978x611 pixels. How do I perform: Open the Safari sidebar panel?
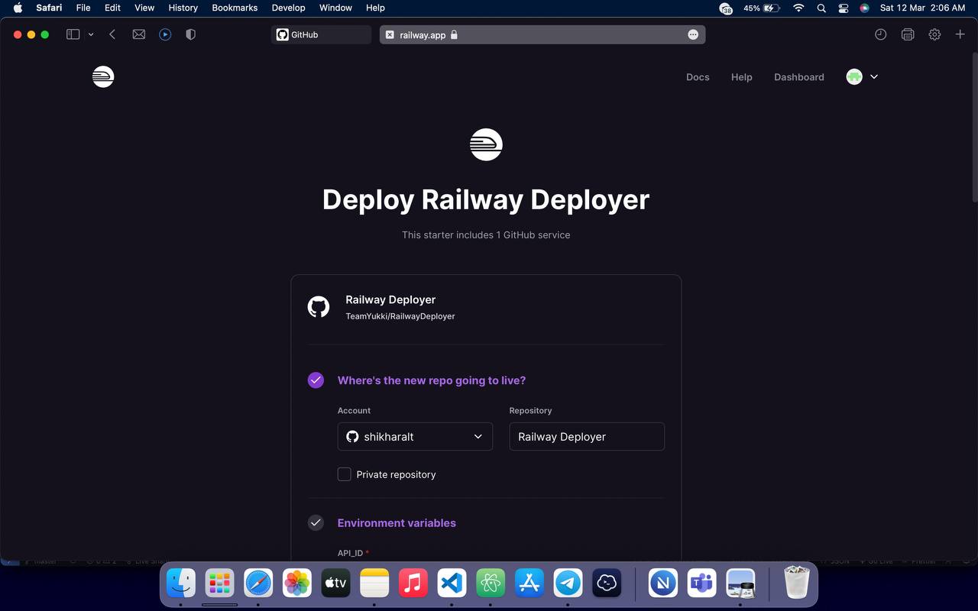(73, 34)
